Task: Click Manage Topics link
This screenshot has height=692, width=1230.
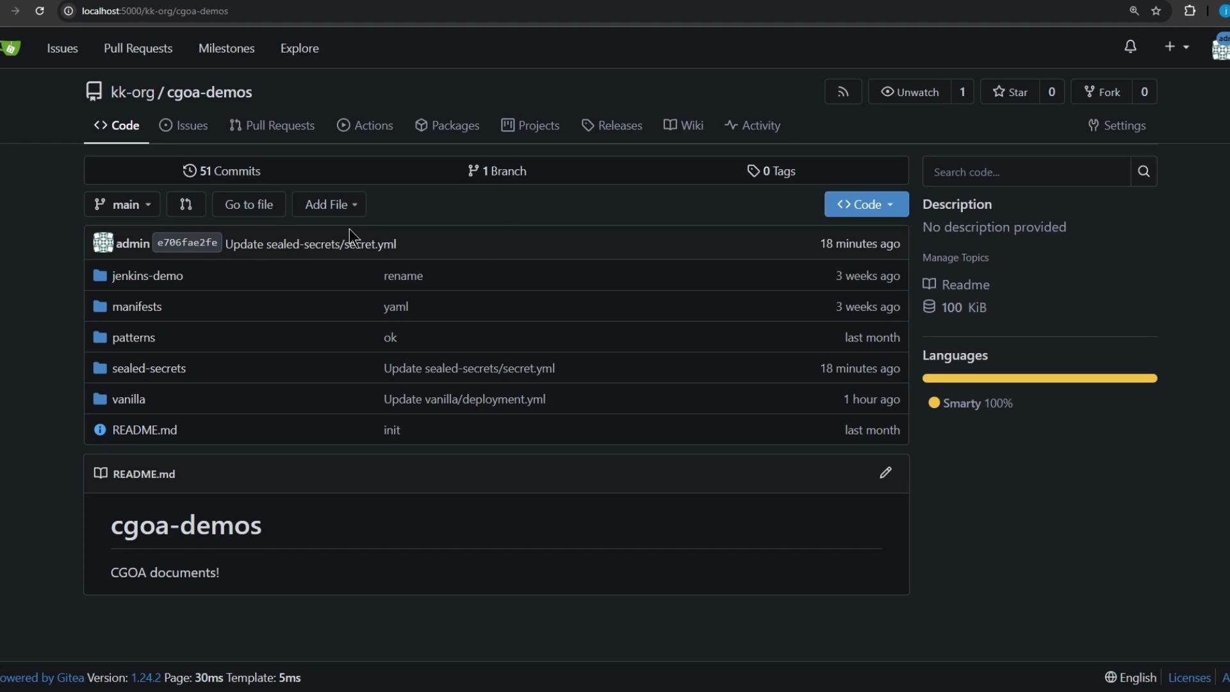Action: pyautogui.click(x=956, y=258)
